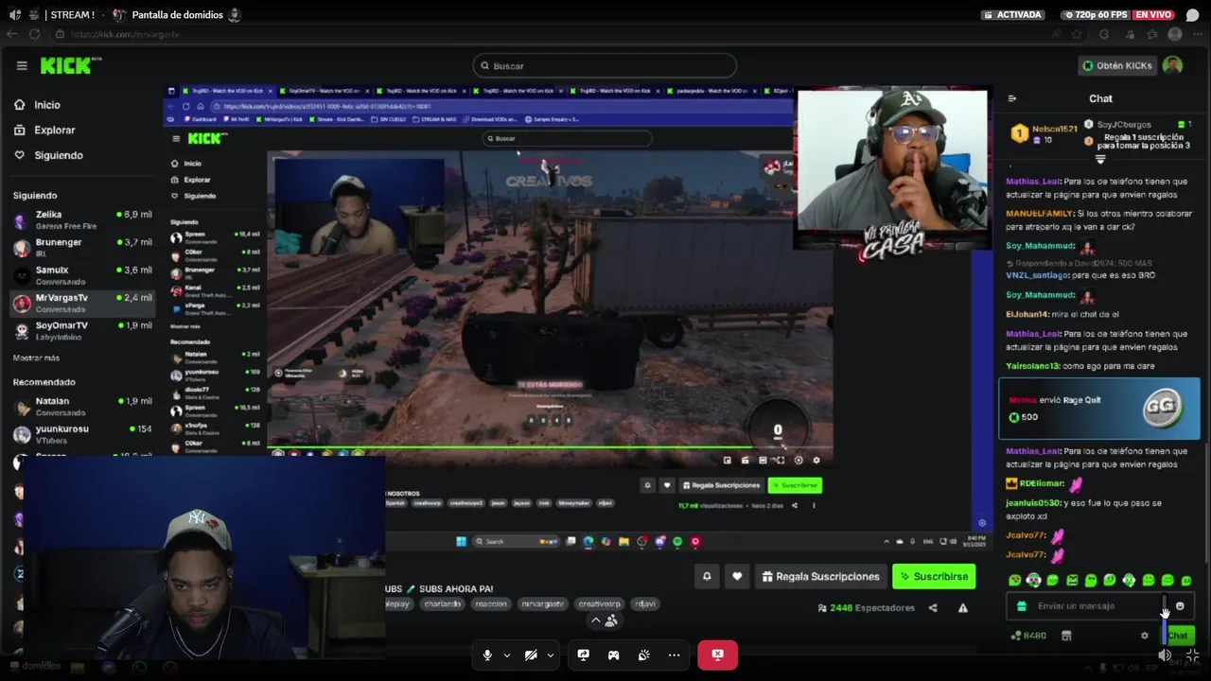
Task: Click the 8480 KICKs balance
Action: click(1028, 636)
